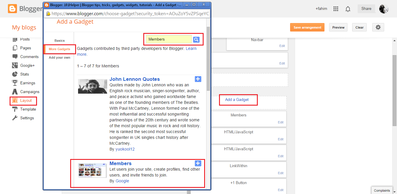Open Settings in the sidebar

27,118
